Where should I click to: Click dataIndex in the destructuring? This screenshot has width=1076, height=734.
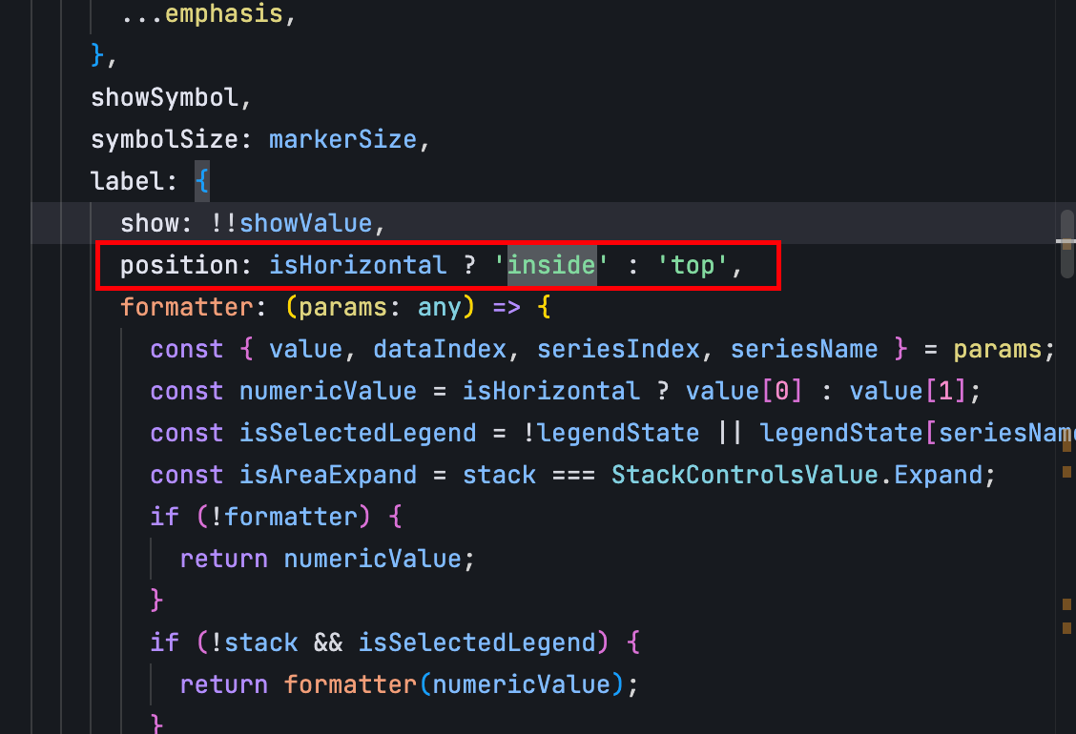440,349
